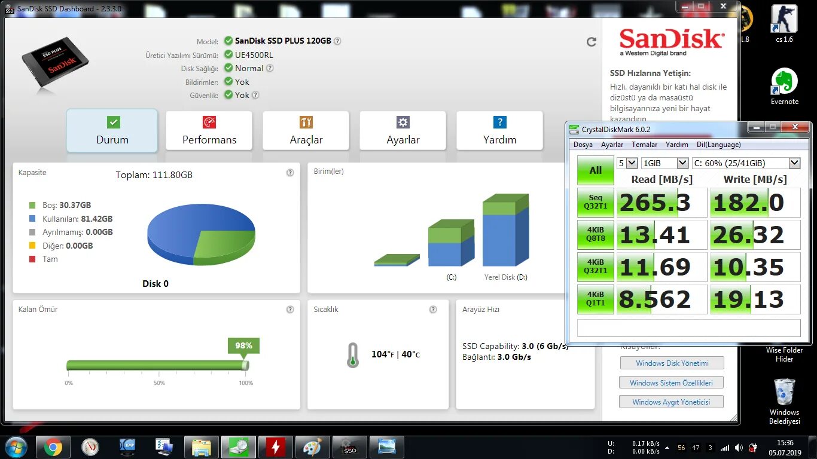Open Temalar menu in CrystalDiskMark

[x=645, y=145]
